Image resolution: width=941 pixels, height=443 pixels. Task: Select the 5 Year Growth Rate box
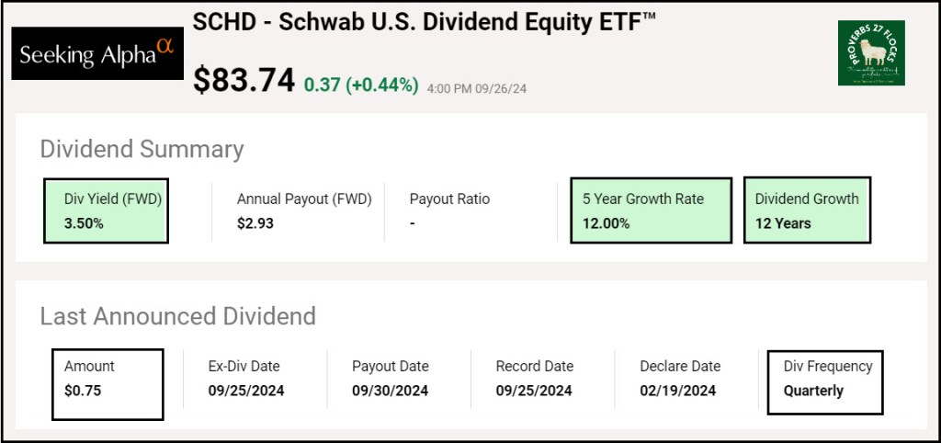651,210
